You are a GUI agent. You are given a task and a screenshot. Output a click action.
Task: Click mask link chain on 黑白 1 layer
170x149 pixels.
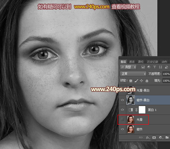tap(136, 110)
